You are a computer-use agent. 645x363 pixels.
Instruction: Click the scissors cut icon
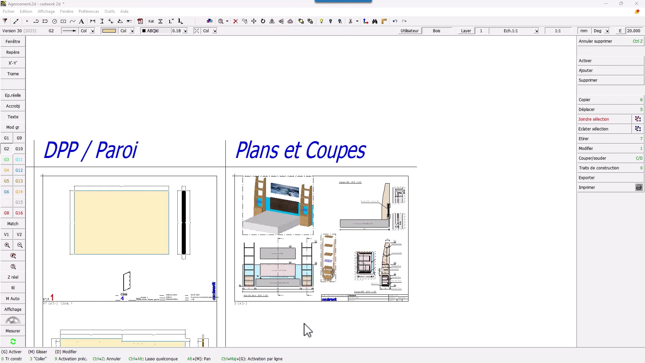click(350, 21)
